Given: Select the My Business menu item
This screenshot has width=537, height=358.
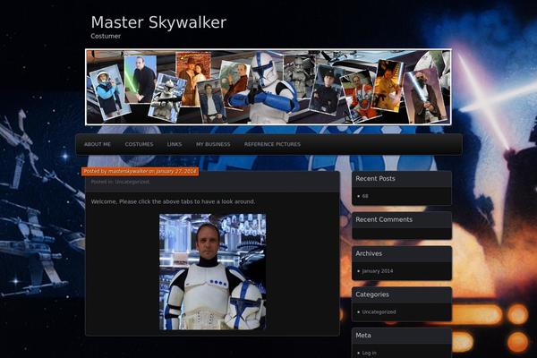Looking at the screenshot, I should pos(213,144).
